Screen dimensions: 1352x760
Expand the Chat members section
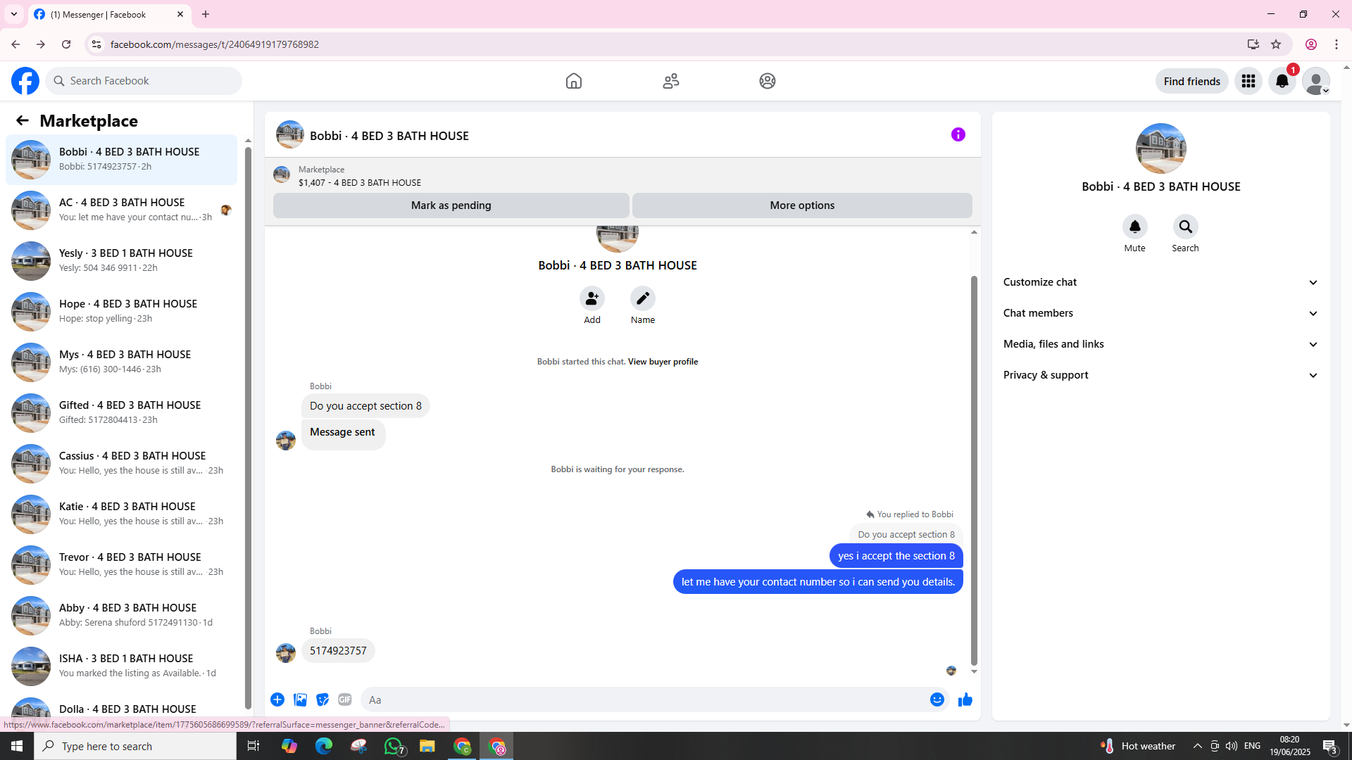pos(1161,313)
